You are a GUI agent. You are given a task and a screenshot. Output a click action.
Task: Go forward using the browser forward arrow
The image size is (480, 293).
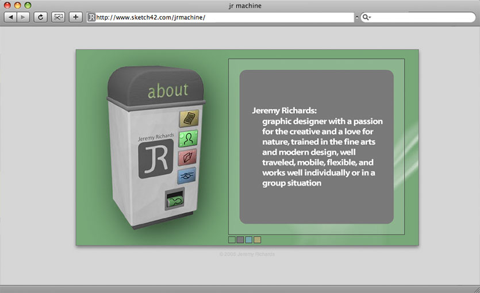[23, 17]
